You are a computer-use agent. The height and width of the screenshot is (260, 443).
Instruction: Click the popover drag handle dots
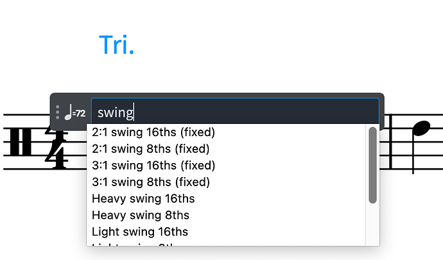pyautogui.click(x=58, y=112)
